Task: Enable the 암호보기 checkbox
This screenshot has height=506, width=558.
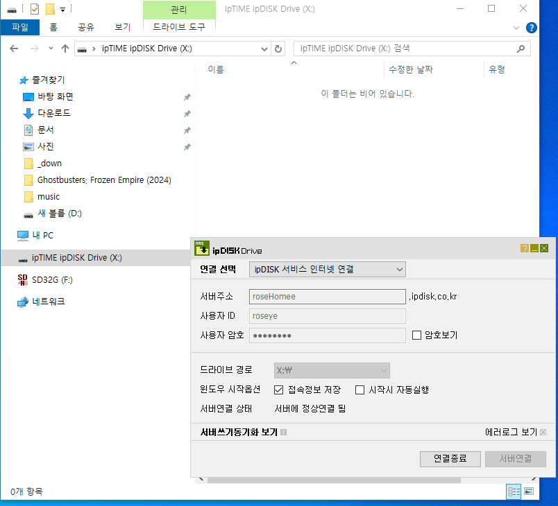Action: click(x=416, y=335)
